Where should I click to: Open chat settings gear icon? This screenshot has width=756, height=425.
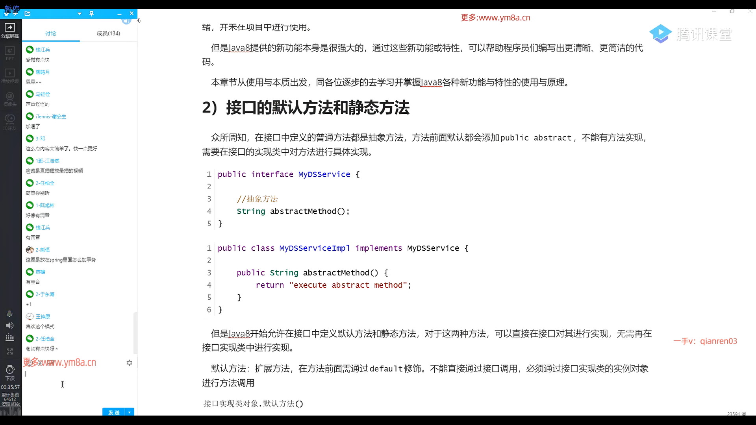(130, 363)
